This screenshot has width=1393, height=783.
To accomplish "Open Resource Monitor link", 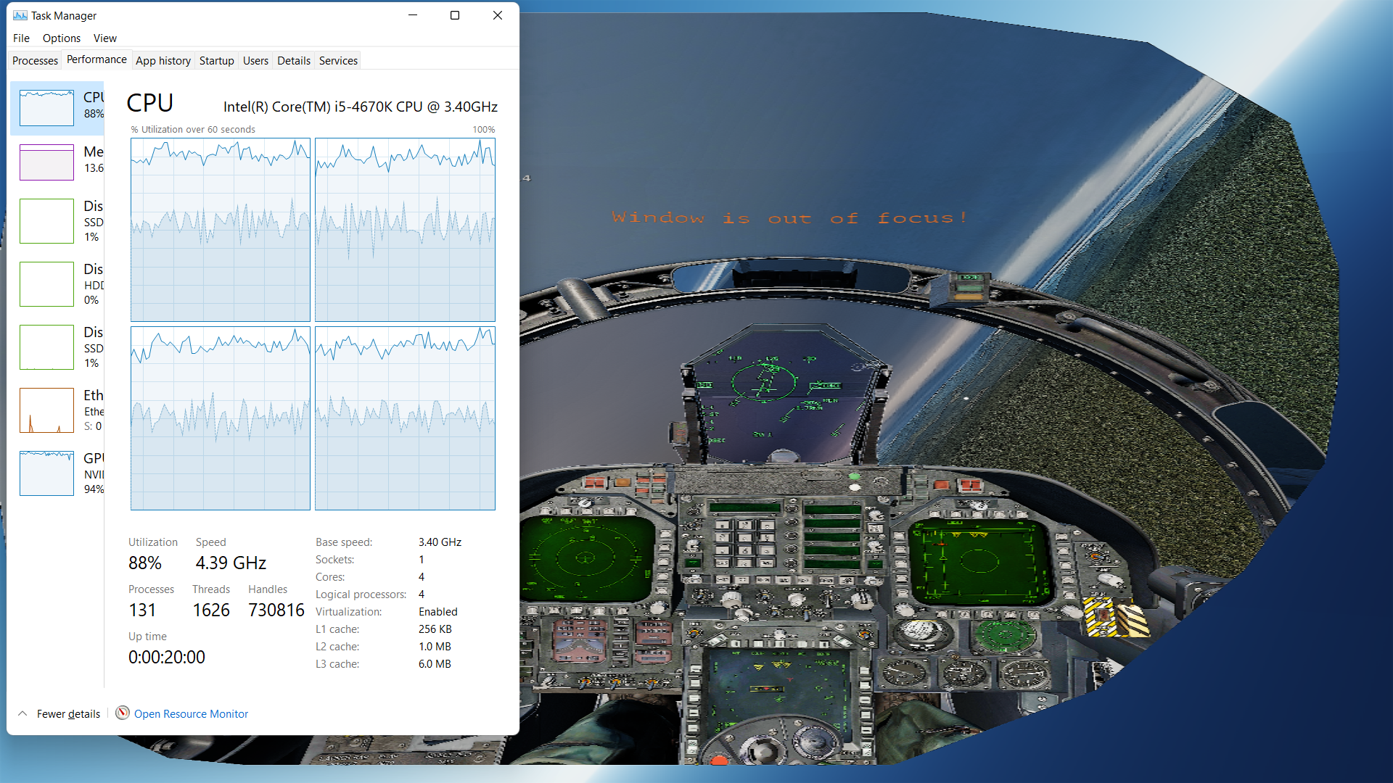I will coord(191,714).
